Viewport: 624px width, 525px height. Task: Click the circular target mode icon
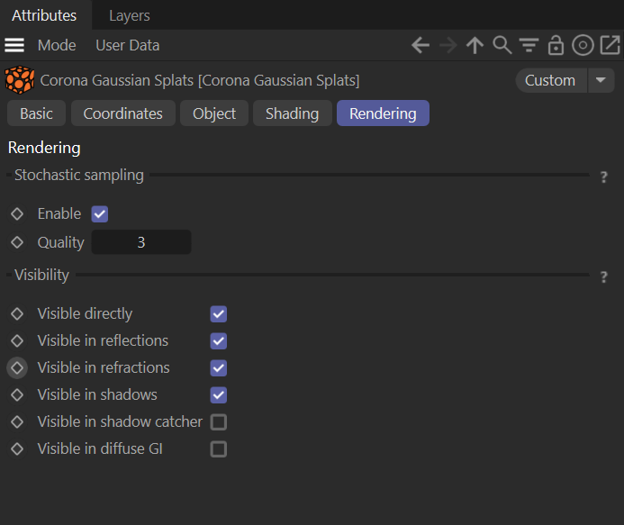(x=583, y=45)
